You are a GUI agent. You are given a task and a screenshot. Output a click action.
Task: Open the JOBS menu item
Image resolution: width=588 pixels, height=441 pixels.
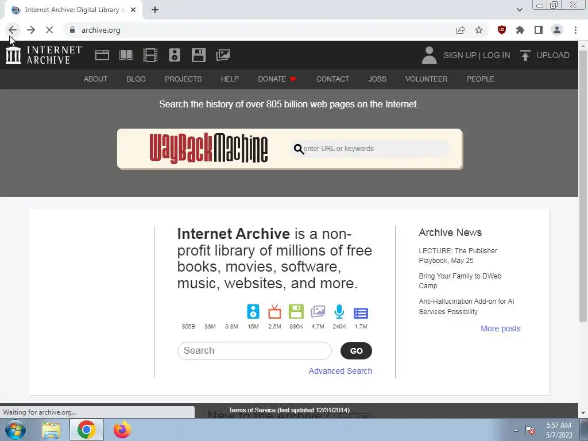pos(377,79)
